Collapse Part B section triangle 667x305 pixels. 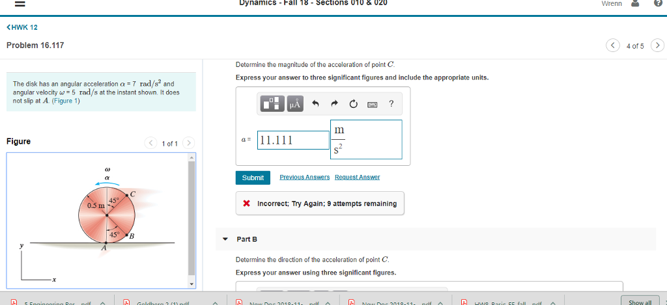coord(225,239)
